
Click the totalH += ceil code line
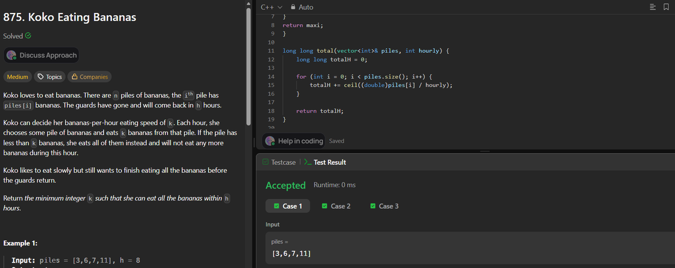pos(381,85)
